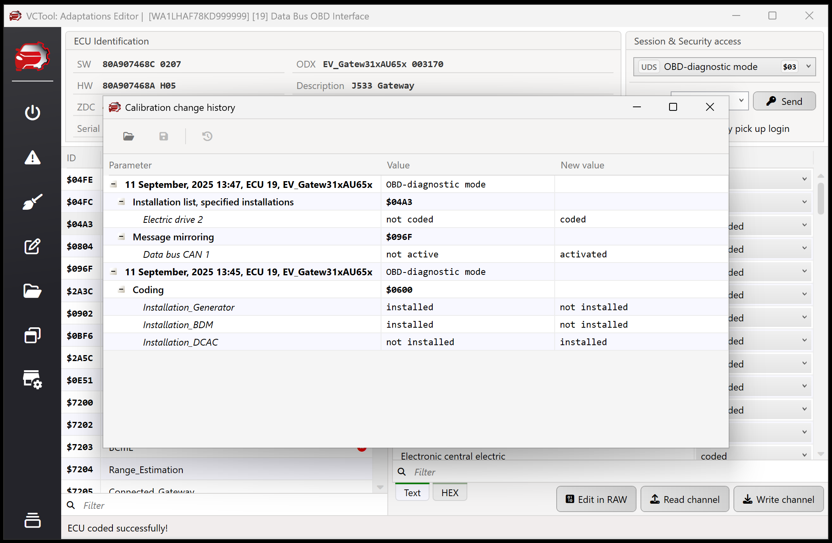Click the pencil edit icon in the sidebar
This screenshot has height=543, width=832.
[32, 247]
